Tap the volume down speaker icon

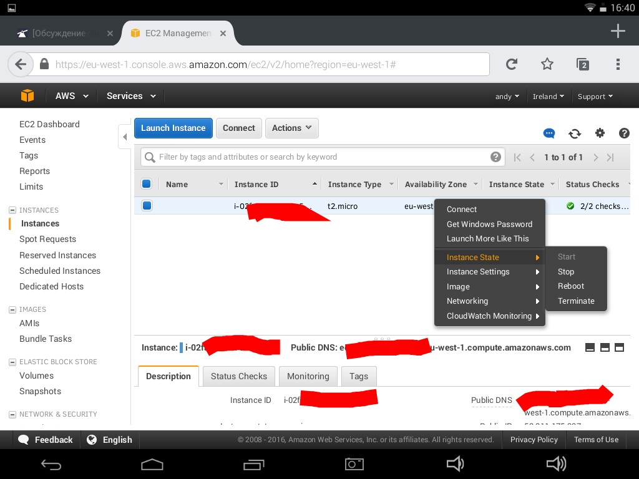455,463
